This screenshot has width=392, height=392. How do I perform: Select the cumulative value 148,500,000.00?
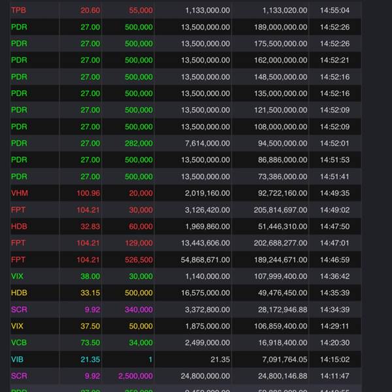point(280,76)
